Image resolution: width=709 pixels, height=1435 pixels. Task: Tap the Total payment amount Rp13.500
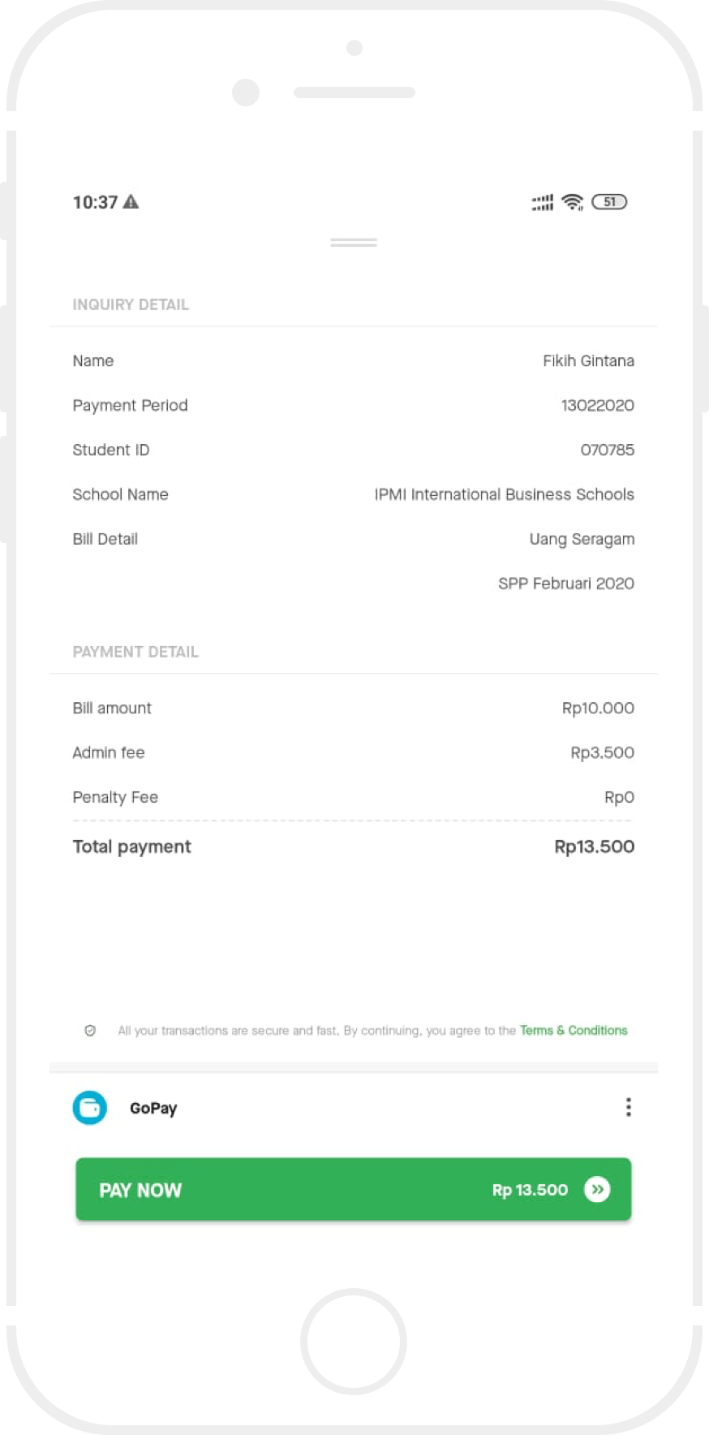(x=594, y=847)
